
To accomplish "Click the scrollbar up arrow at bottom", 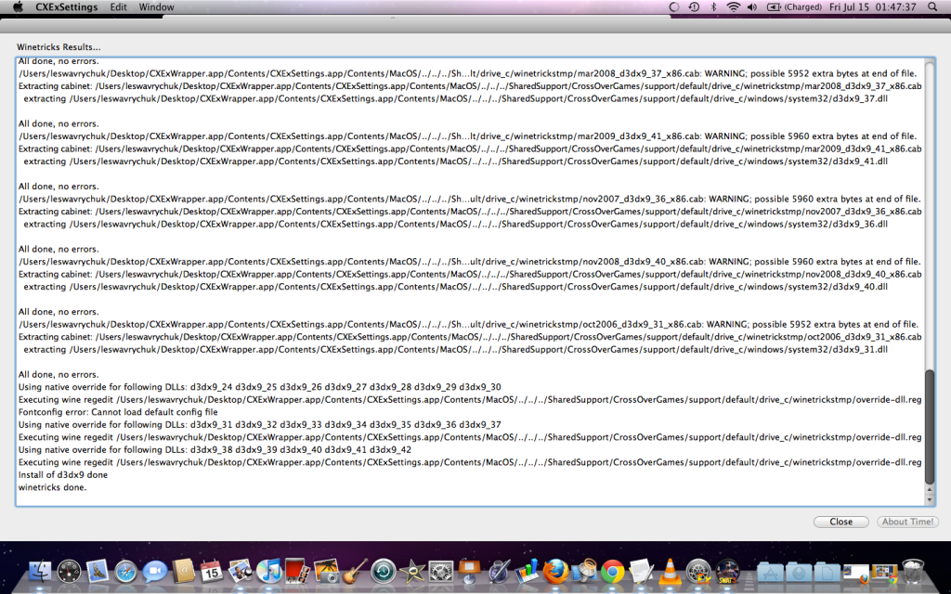I will [929, 490].
